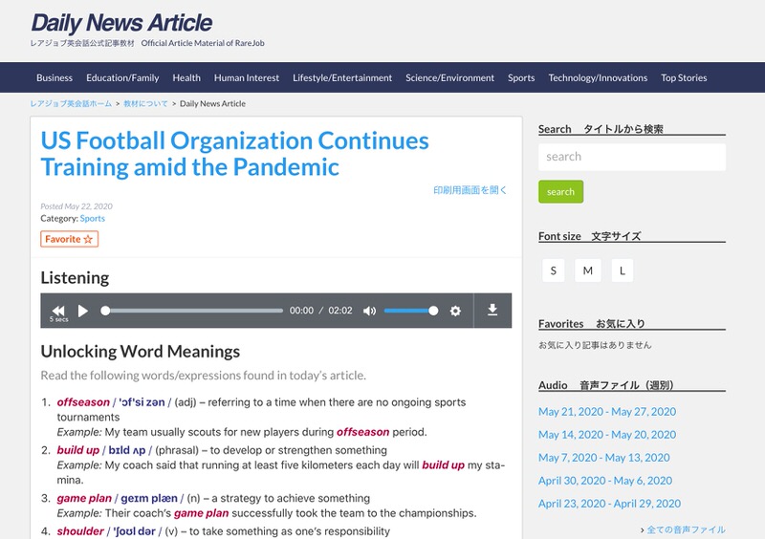
Task: Set font size to medium (M)
Action: click(x=587, y=270)
